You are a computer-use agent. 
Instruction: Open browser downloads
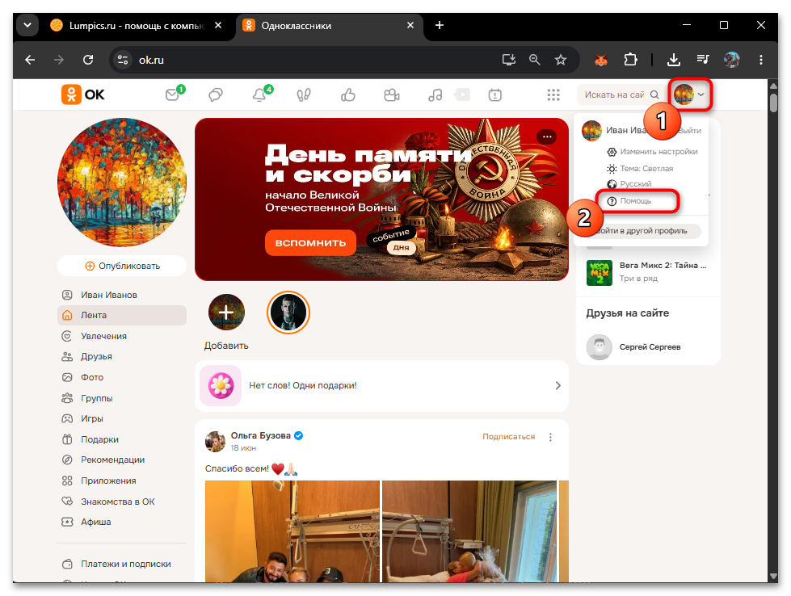pyautogui.click(x=674, y=60)
